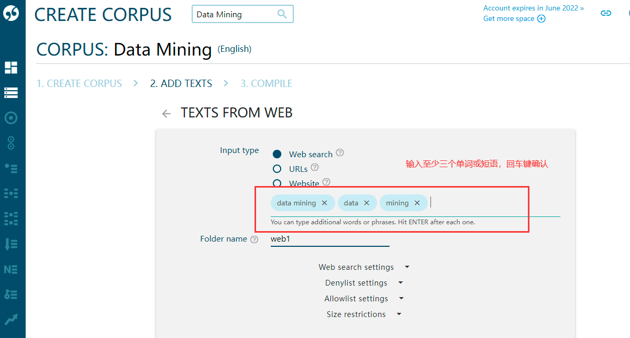The height and width of the screenshot is (338, 630).
Task: Select the trends arrow icon at sidebar bottom
Action: click(x=12, y=319)
